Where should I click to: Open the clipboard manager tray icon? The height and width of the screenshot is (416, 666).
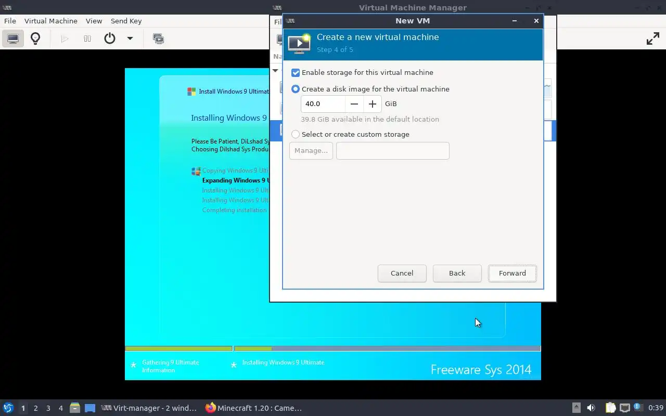pyautogui.click(x=610, y=408)
